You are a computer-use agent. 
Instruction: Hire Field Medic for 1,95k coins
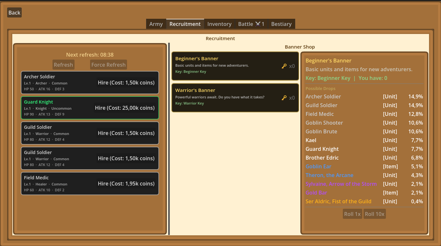[x=126, y=184]
